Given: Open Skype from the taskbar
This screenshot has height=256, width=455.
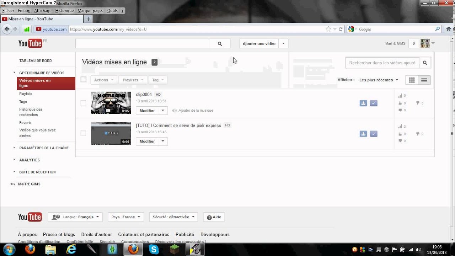Looking at the screenshot, I should pos(154,249).
